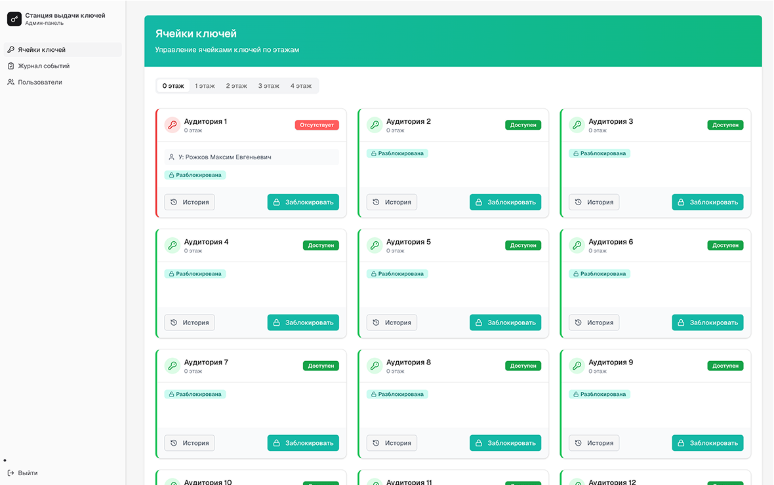Open История for Аудитория 3
This screenshot has width=774, height=485.
pyautogui.click(x=594, y=202)
